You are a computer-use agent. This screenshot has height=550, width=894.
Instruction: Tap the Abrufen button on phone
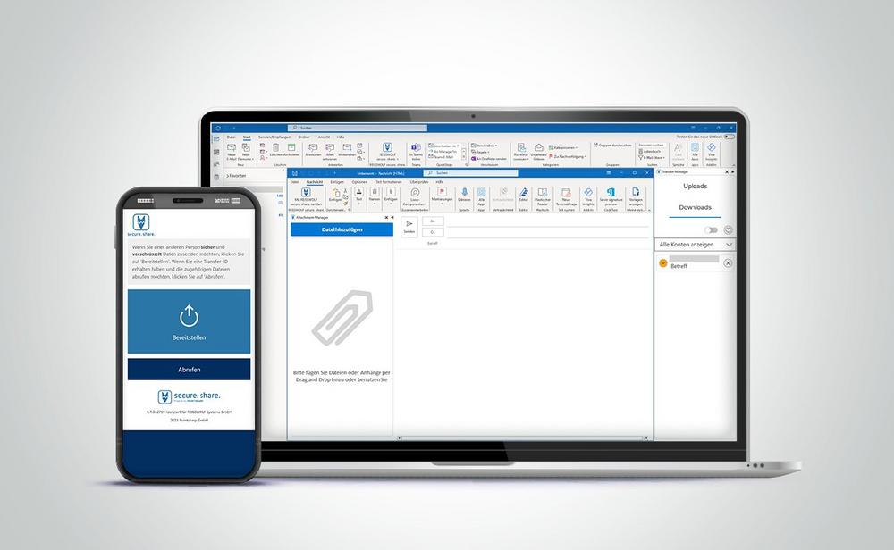coord(189,370)
